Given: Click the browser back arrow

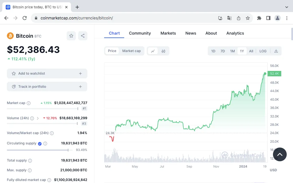Looking at the screenshot, I should (6, 18).
